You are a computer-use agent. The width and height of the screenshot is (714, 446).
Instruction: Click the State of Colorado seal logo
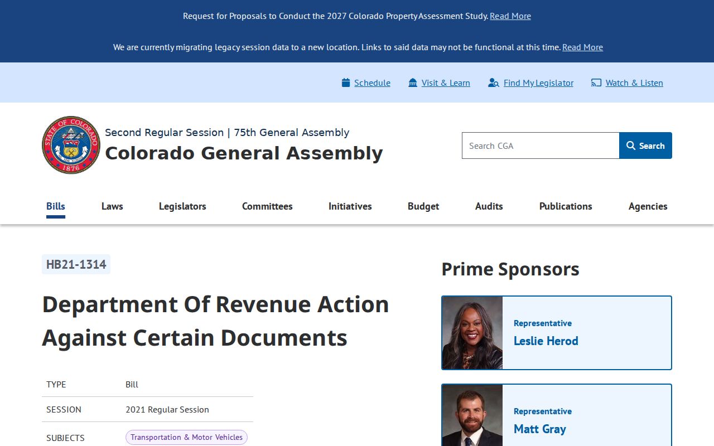(71, 145)
